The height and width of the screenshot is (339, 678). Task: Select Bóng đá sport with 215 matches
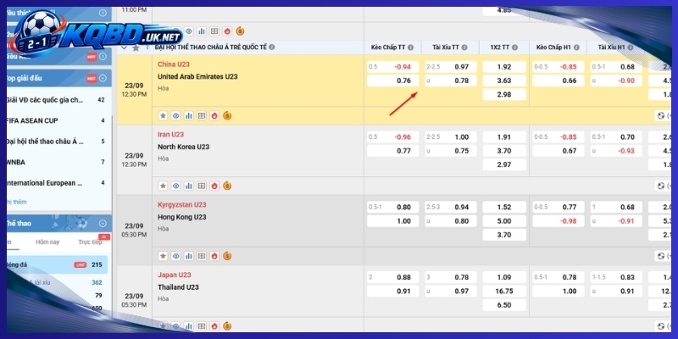(x=57, y=264)
